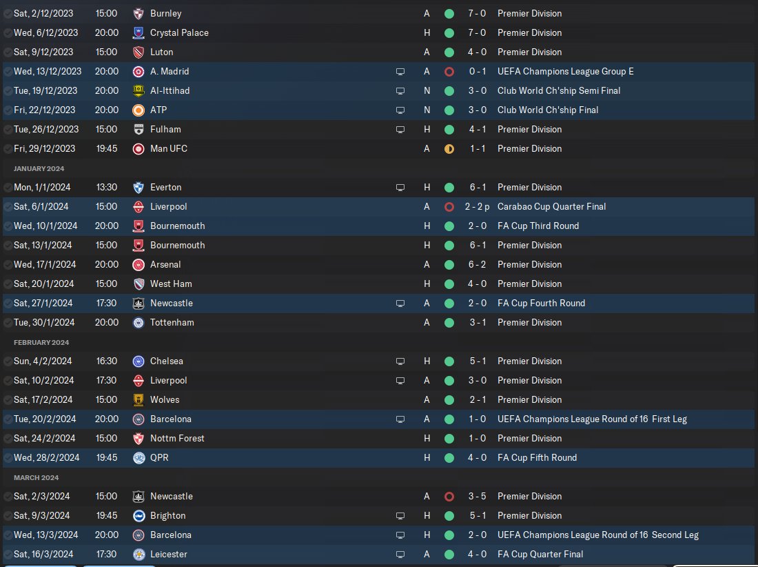
Task: Click the Burnley club badge icon
Action: pyautogui.click(x=139, y=14)
